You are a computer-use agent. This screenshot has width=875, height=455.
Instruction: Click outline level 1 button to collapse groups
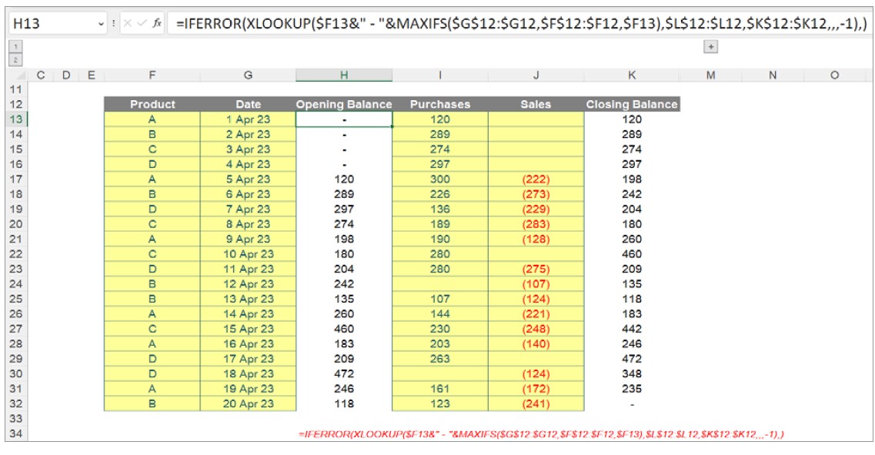[x=15, y=46]
